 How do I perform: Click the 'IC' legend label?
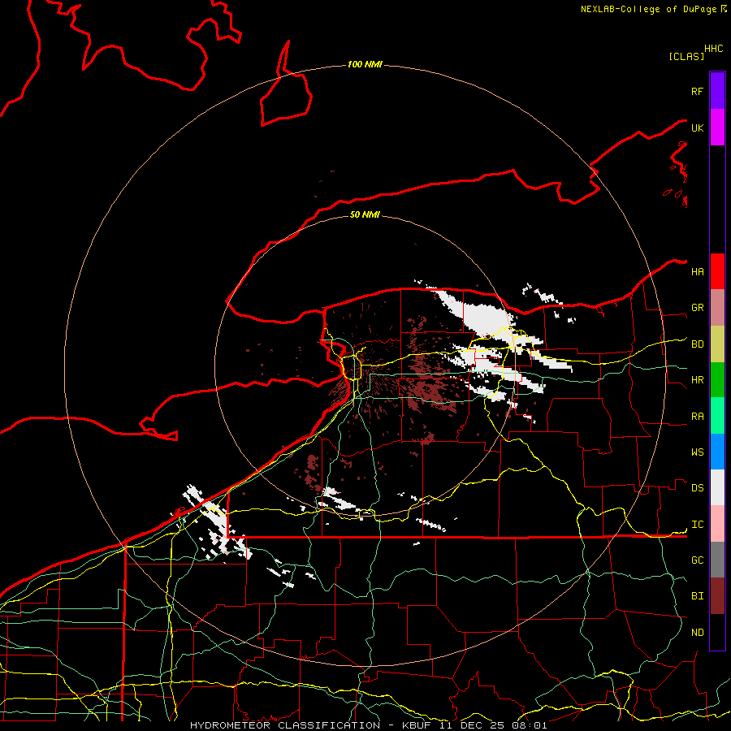697,525
